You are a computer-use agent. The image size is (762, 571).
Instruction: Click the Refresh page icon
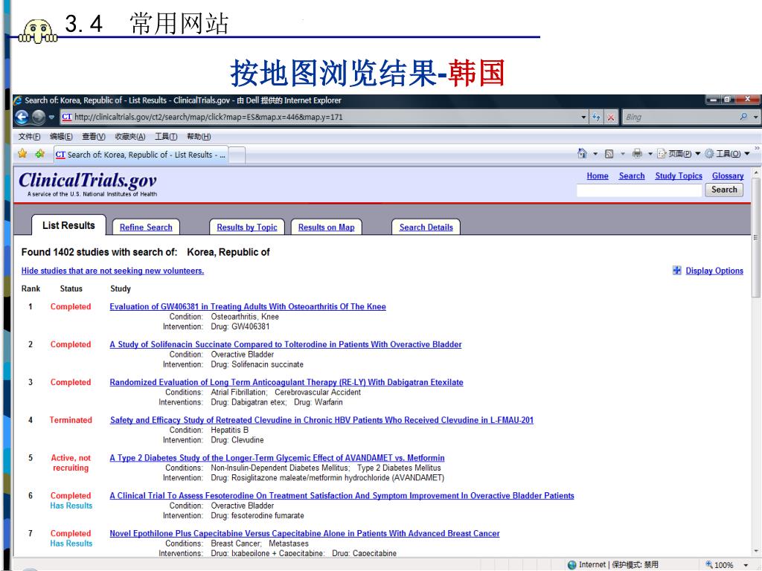tap(596, 117)
